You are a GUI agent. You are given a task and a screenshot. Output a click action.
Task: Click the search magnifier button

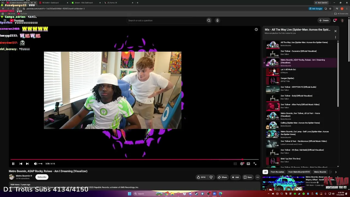[209, 21]
